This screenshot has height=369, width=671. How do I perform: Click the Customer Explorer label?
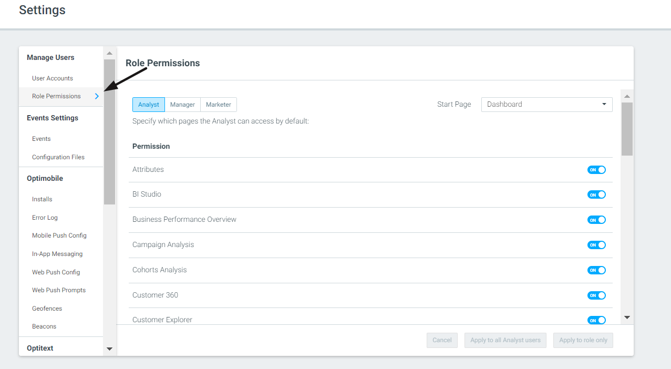(162, 320)
